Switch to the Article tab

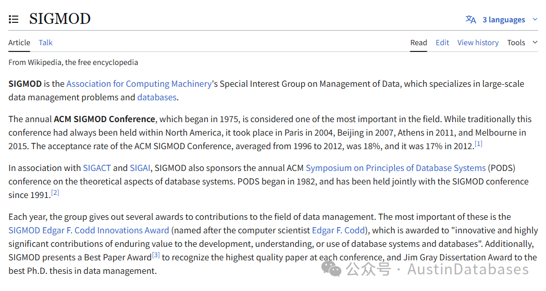click(19, 43)
